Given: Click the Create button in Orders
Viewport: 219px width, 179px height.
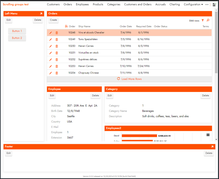Looking at the screenshot, I should (53, 20).
